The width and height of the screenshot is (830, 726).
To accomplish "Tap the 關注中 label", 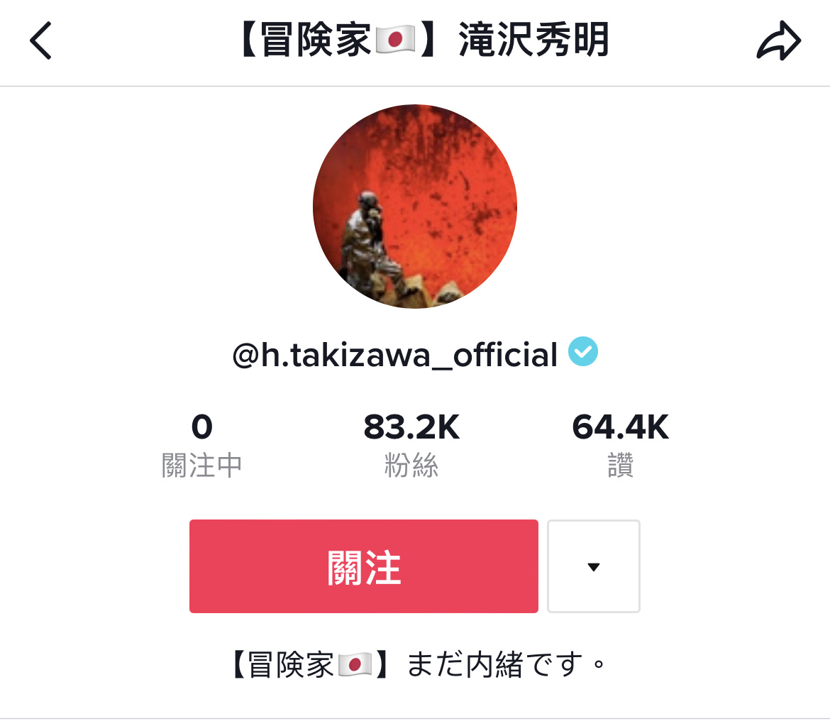I will coord(201,466).
